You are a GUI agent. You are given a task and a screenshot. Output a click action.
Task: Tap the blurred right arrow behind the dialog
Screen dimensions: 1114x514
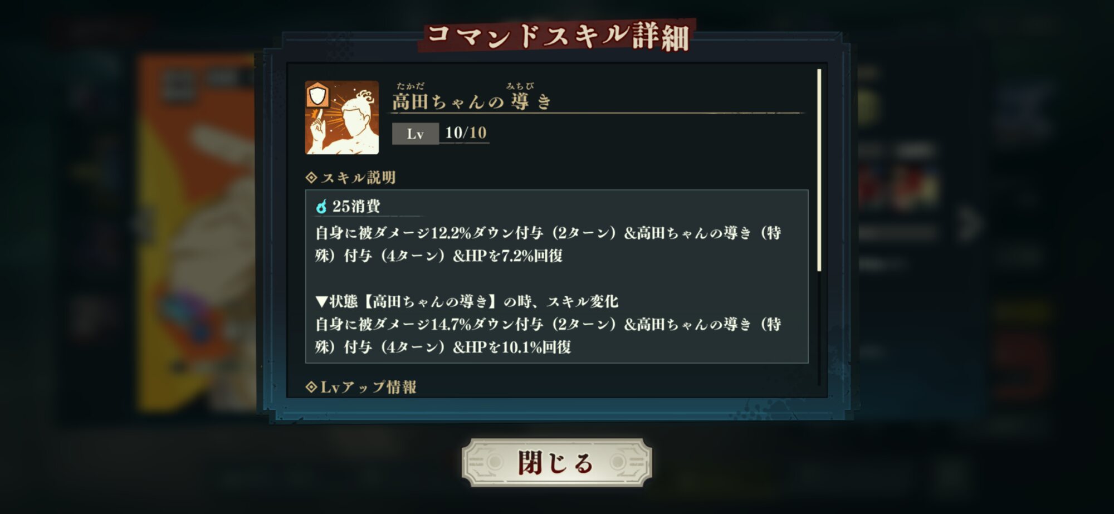(x=970, y=223)
